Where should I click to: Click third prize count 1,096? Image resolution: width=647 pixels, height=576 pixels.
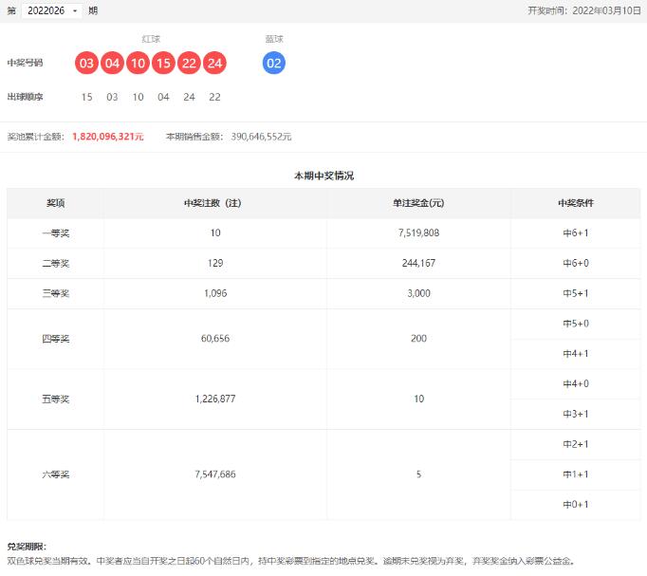[215, 293]
